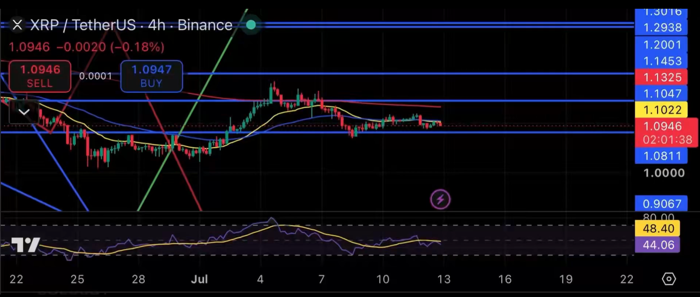
Task: Click the current price 1.0946 countdown label
Action: click(667, 133)
